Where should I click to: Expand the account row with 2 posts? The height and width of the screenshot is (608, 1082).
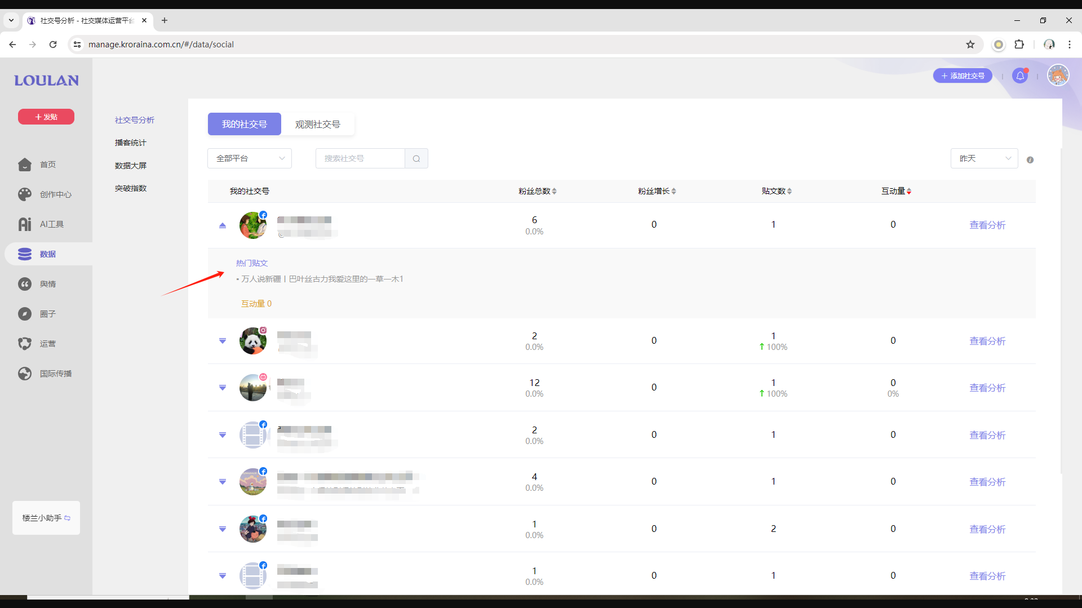(x=223, y=529)
